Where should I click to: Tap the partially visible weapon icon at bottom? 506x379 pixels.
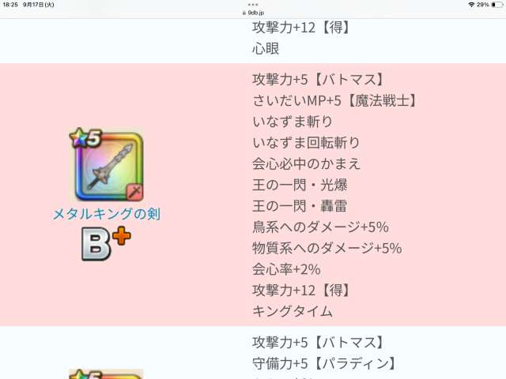[106, 373]
